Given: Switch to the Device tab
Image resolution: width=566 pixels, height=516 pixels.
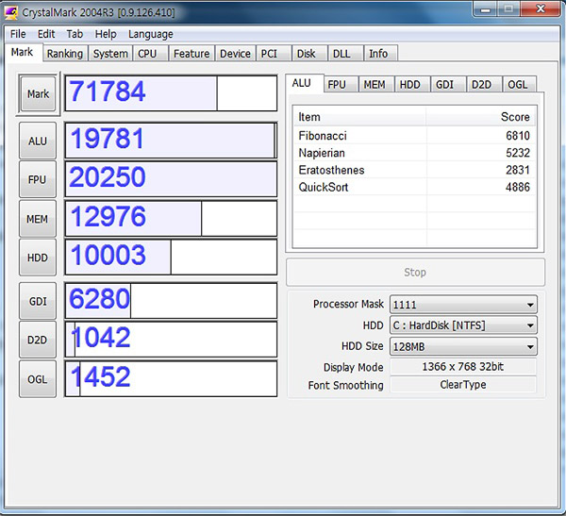Looking at the screenshot, I should [235, 54].
